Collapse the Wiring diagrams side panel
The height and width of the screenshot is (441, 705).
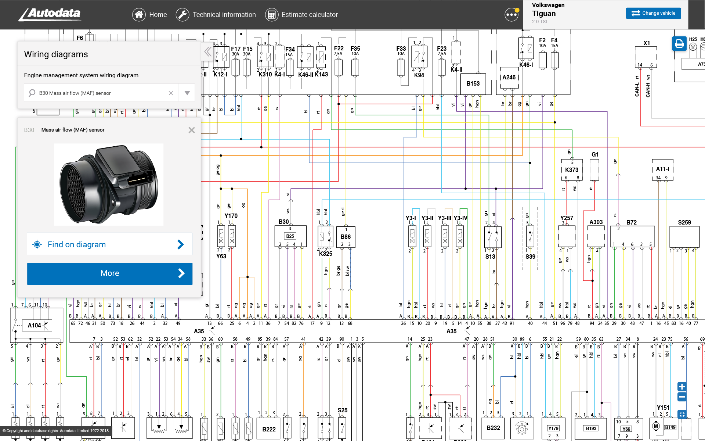click(208, 52)
